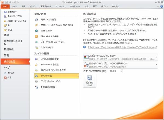
Task: Click the blue help icon beside DVD link
Action: (84, 47)
